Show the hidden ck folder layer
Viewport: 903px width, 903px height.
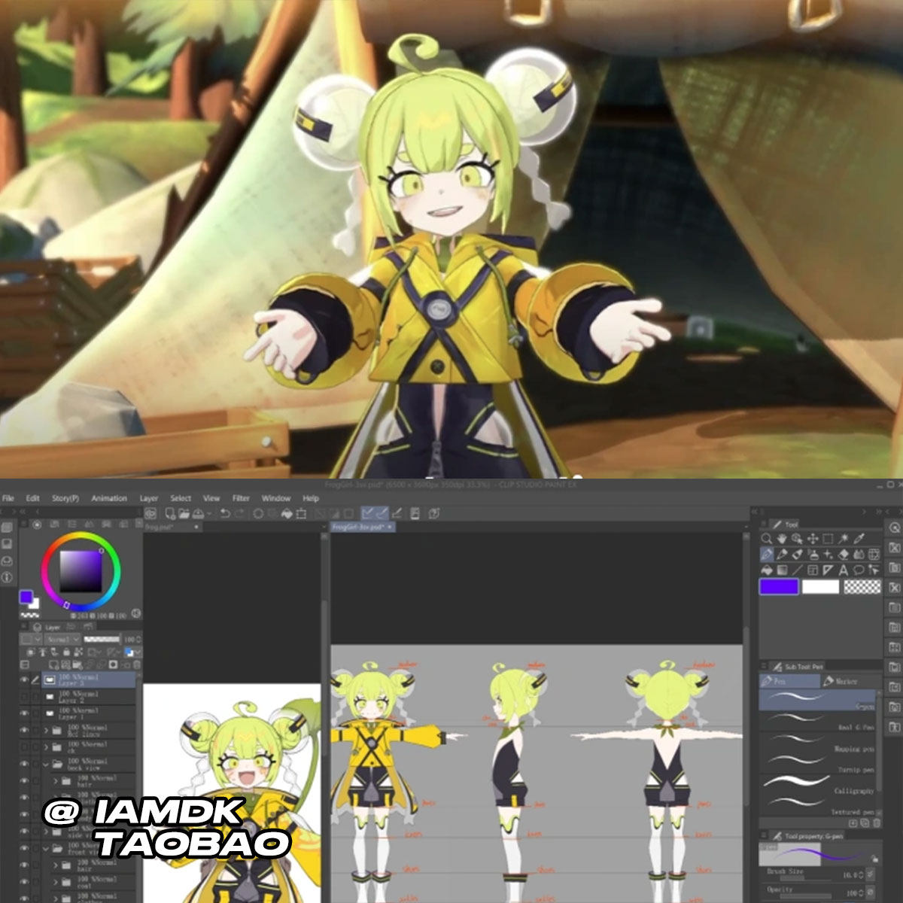click(x=24, y=747)
